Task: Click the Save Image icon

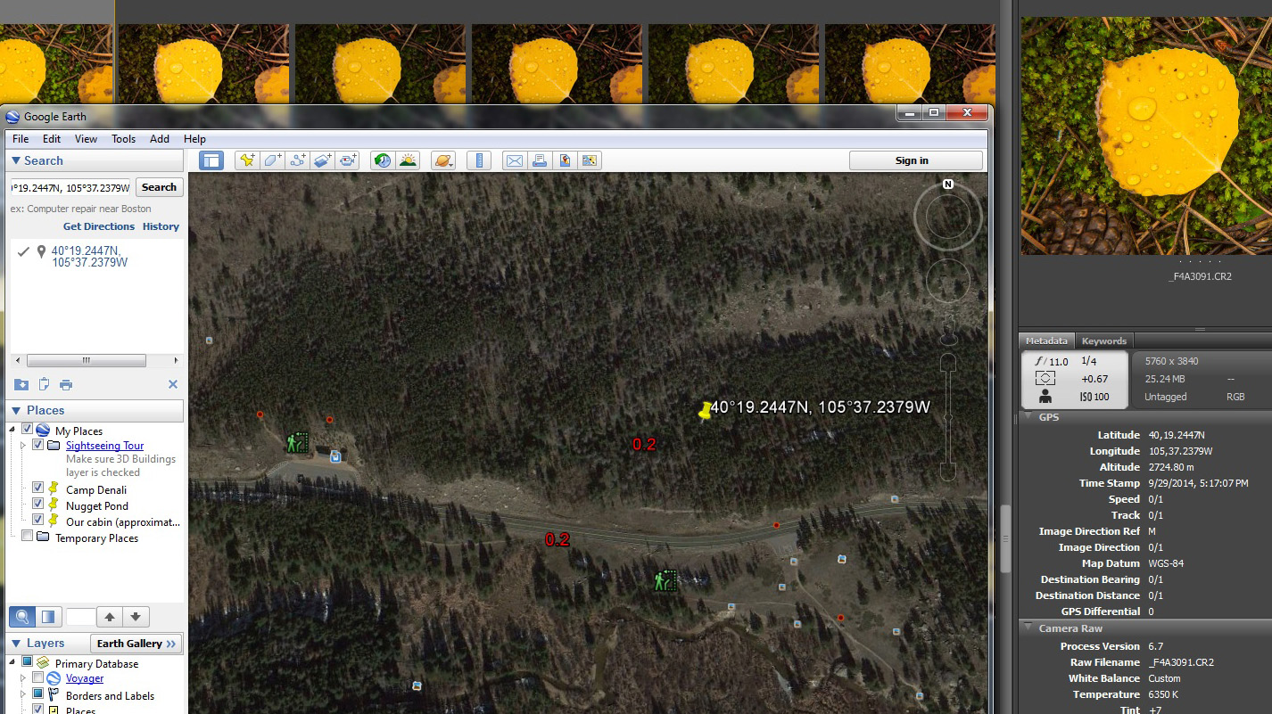Action: click(564, 160)
